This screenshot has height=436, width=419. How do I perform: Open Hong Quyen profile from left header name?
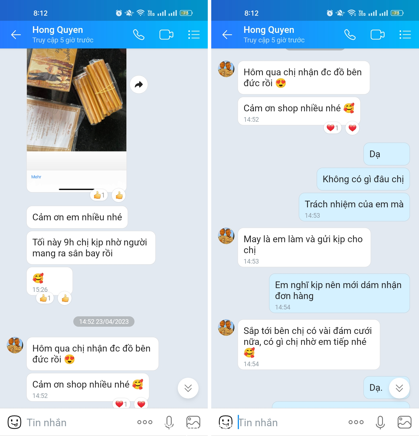(58, 30)
